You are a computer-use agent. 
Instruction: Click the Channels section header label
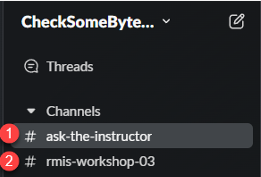(73, 111)
